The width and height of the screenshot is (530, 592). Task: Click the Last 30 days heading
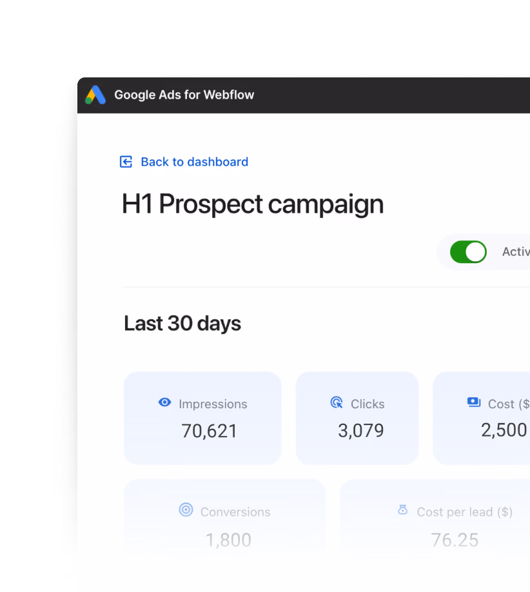pyautogui.click(x=182, y=324)
